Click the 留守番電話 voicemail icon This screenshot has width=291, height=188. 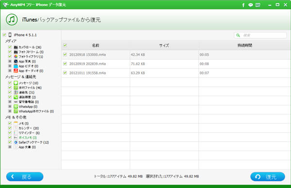(x=16, y=102)
